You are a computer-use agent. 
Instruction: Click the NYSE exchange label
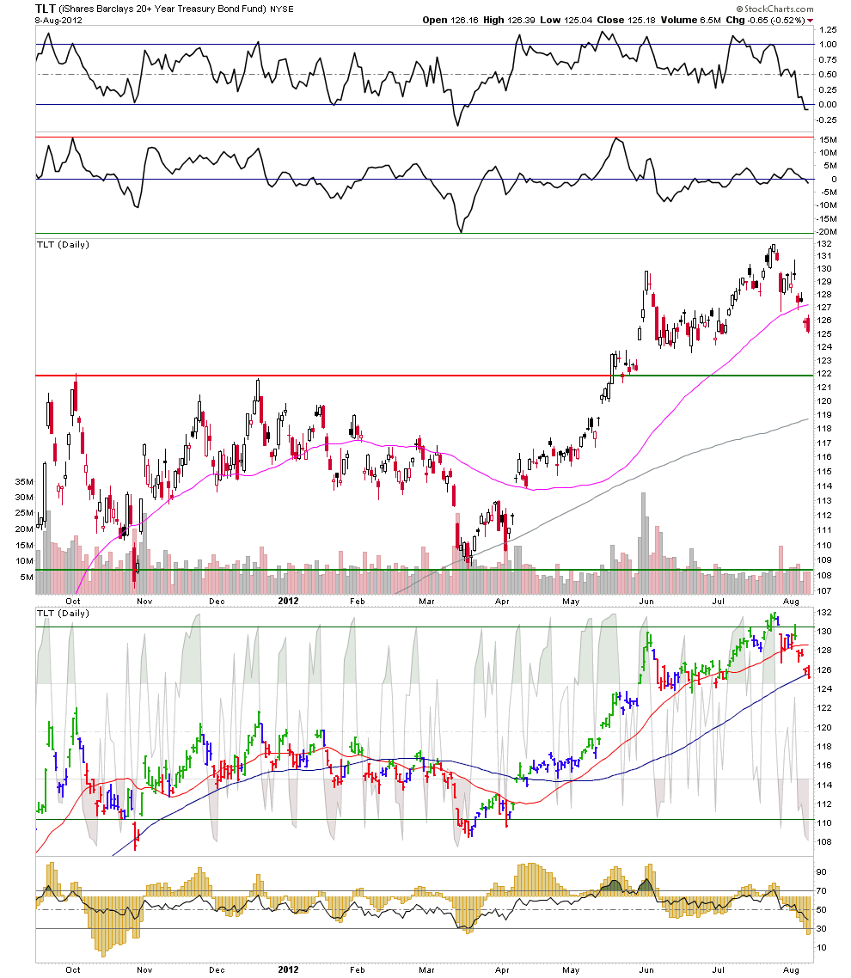click(282, 9)
